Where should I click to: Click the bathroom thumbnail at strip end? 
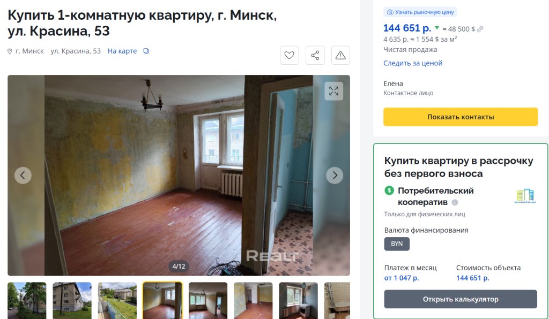click(337, 300)
